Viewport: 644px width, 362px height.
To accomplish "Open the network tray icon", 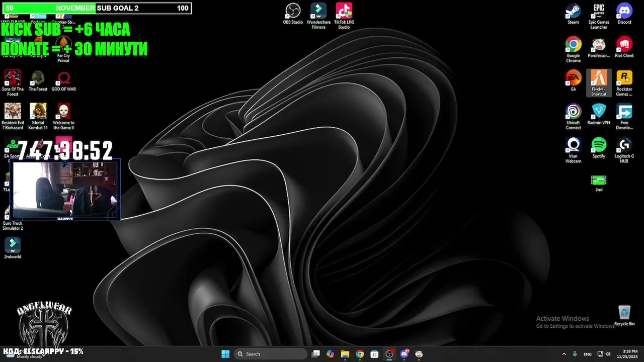I will click(x=600, y=354).
